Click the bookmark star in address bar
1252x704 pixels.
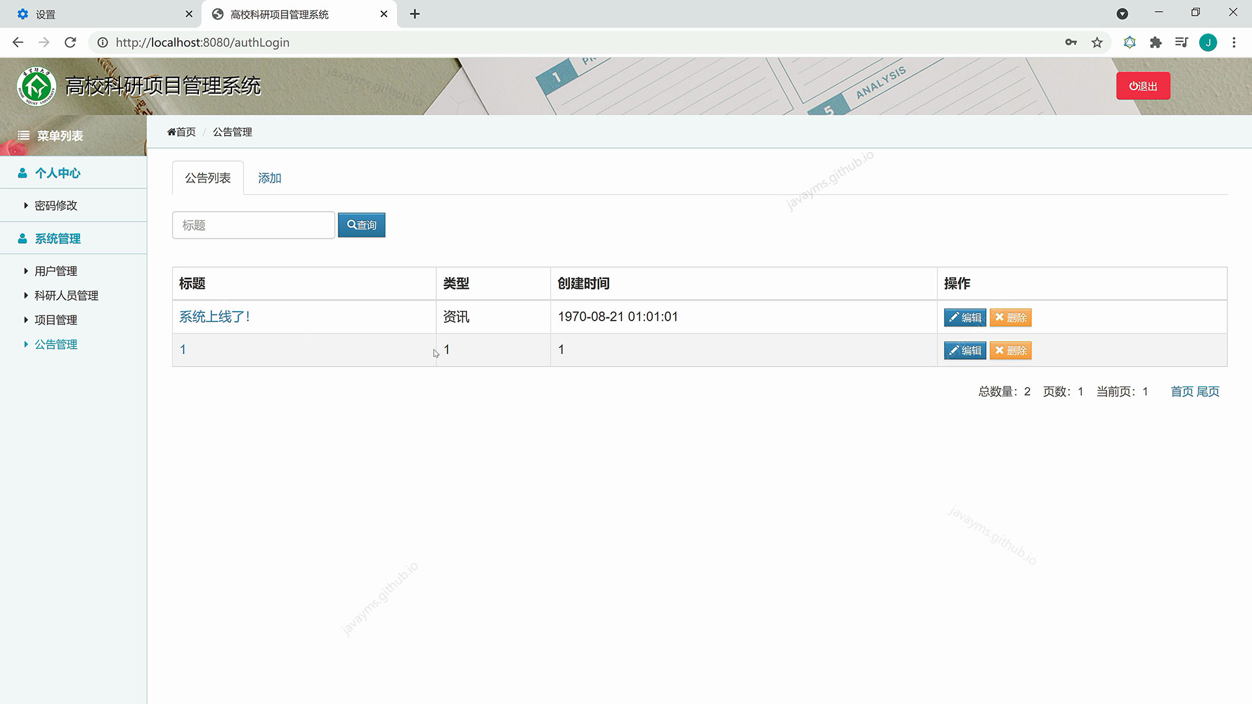1097,42
